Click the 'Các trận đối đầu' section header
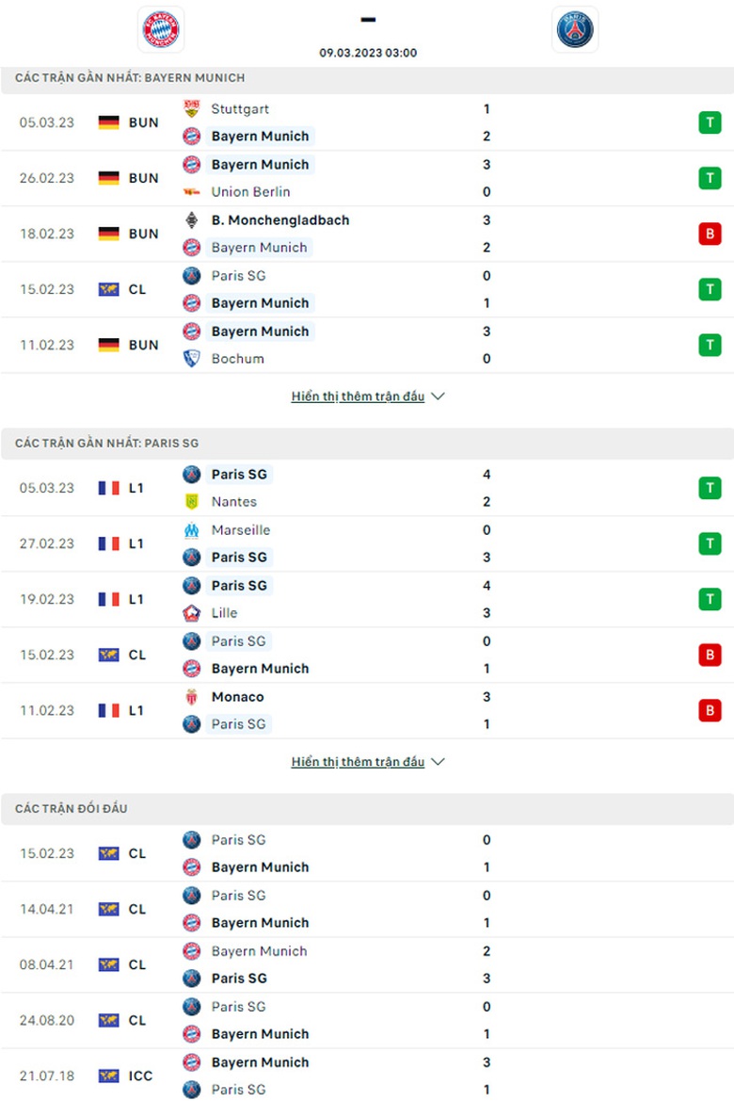The width and height of the screenshot is (734, 1101). (x=72, y=809)
